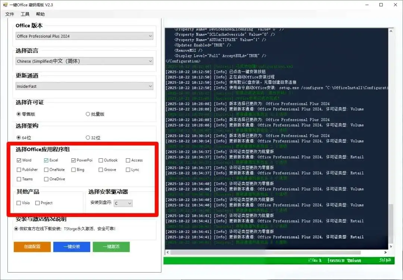This screenshot has width=403, height=280.
Task: Open the 工具 menu
Action: [25, 14]
